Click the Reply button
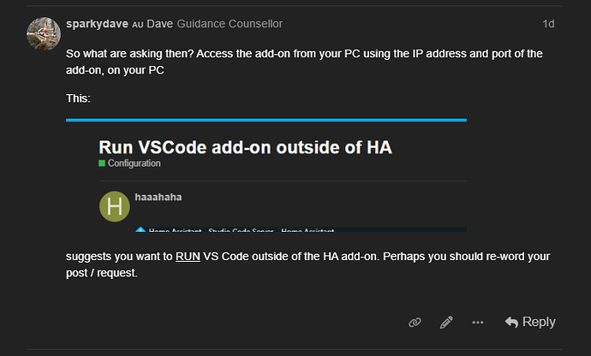The width and height of the screenshot is (591, 356). tap(530, 323)
